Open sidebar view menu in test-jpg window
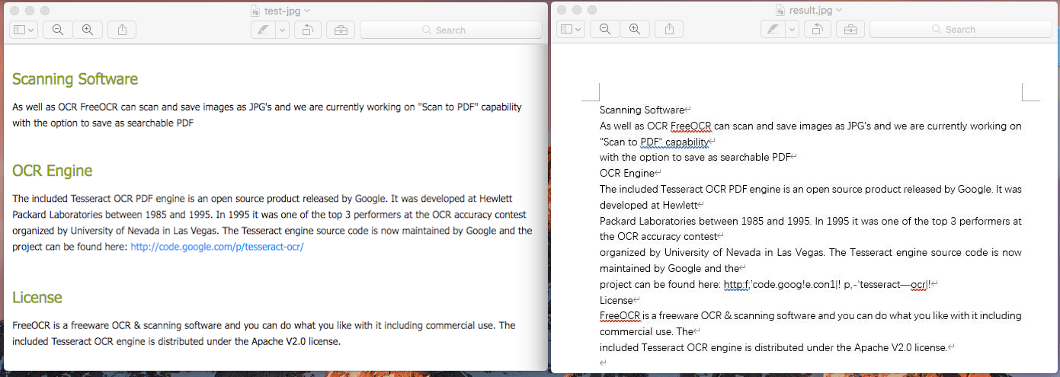Viewport: 1060px width, 377px height. (x=24, y=30)
